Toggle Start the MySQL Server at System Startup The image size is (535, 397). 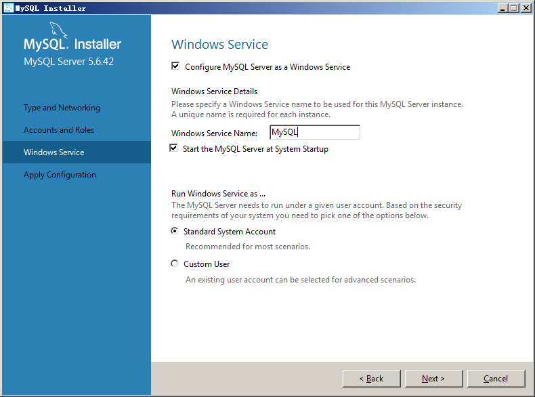(173, 148)
